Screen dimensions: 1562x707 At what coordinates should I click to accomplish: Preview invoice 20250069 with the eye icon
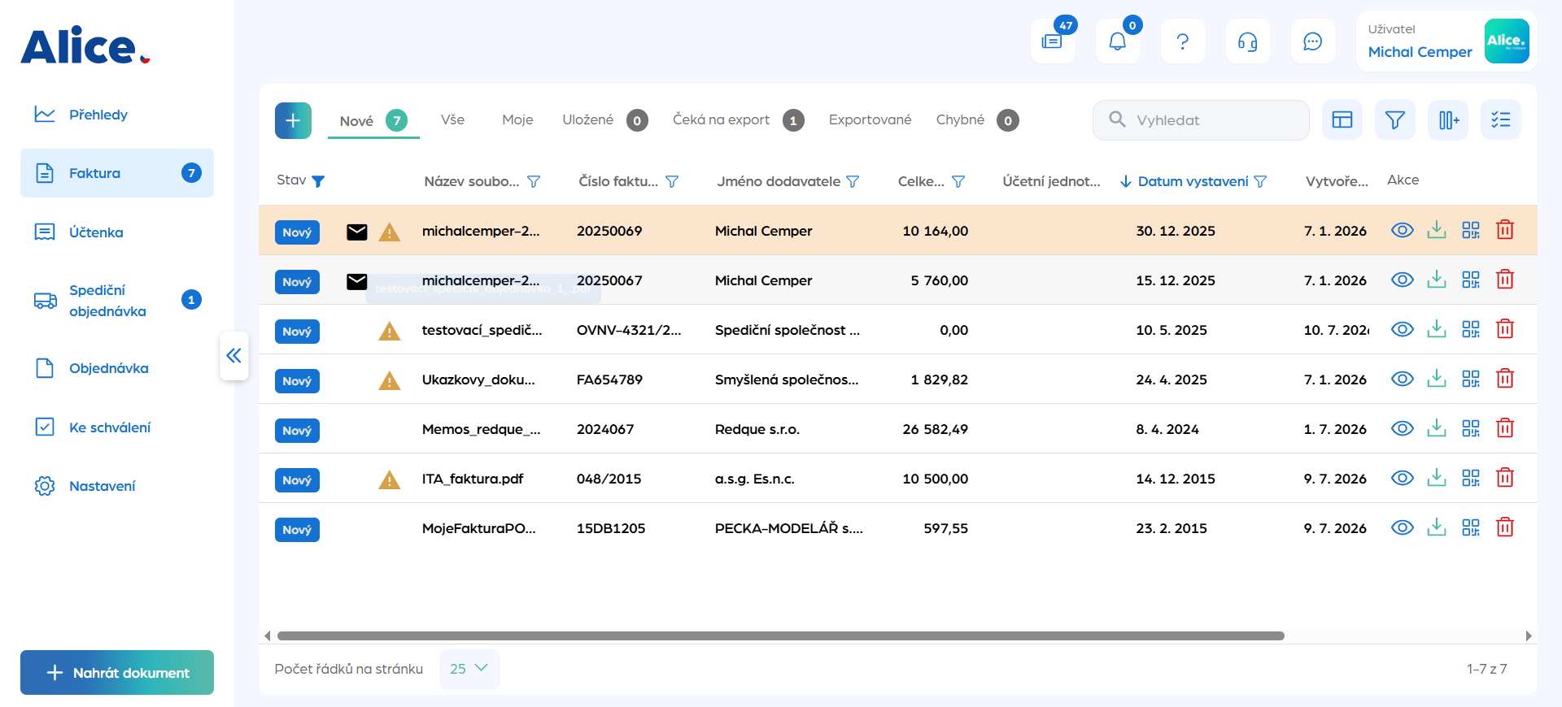coord(1403,230)
